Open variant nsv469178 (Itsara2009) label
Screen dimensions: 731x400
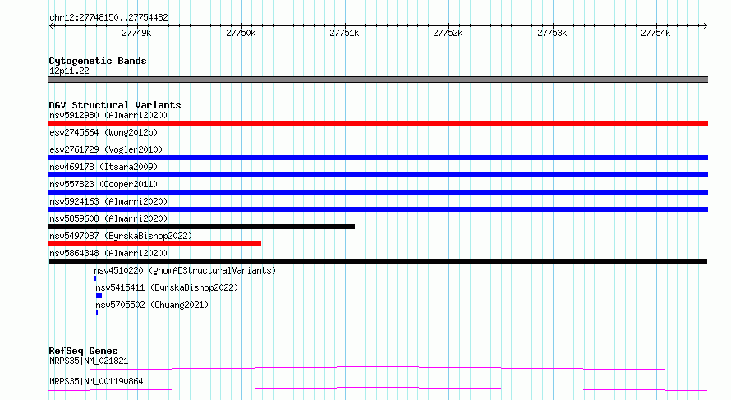pos(103,167)
